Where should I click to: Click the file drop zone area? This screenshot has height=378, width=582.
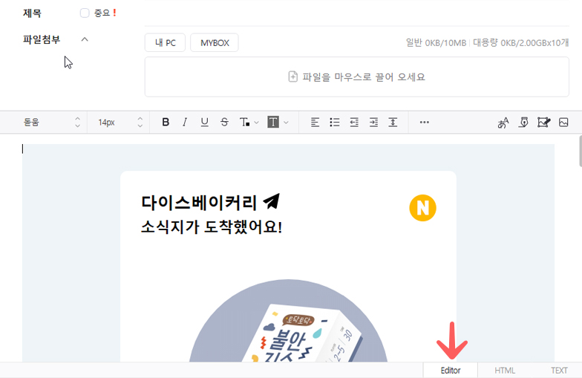(x=356, y=77)
